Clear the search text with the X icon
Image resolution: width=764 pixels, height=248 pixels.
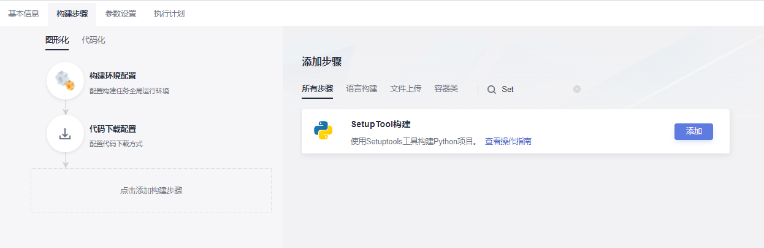pyautogui.click(x=577, y=89)
